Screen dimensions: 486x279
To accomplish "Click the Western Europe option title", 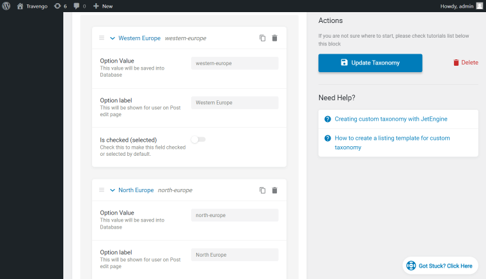I will tap(139, 38).
